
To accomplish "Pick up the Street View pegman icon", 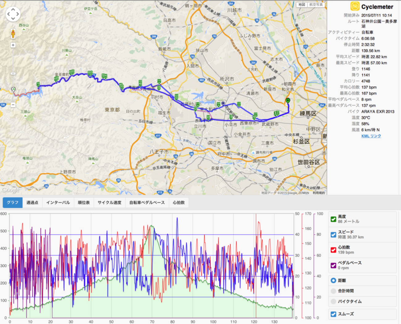I will tap(13, 34).
